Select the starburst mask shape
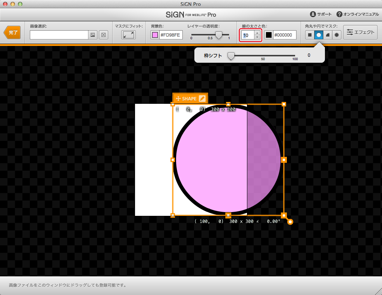This screenshot has width=382, height=295. (337, 35)
